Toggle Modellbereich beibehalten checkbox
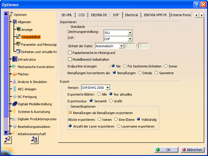Image resolution: width=208 pixels, height=156 pixels. point(70,59)
